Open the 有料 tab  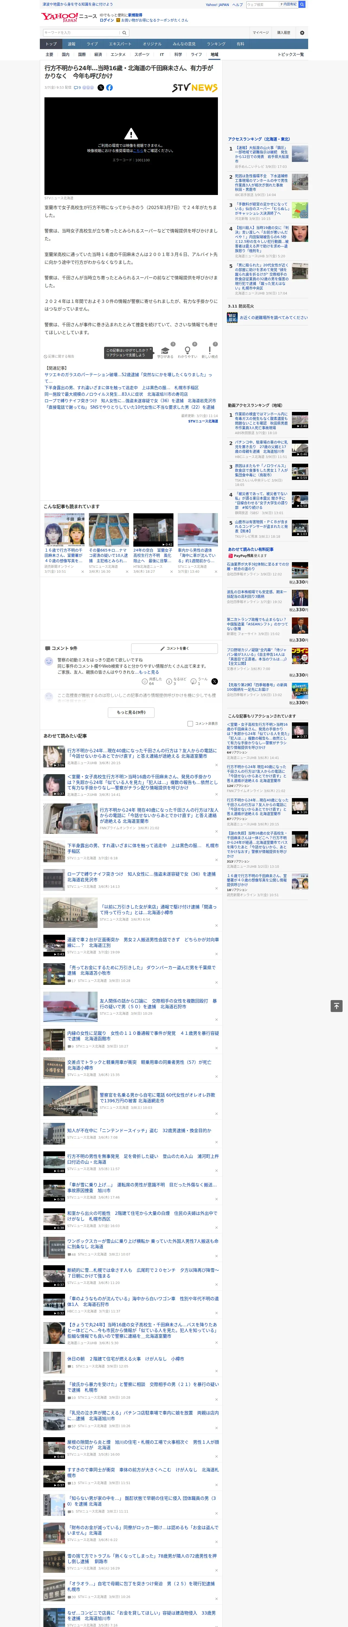240,44
